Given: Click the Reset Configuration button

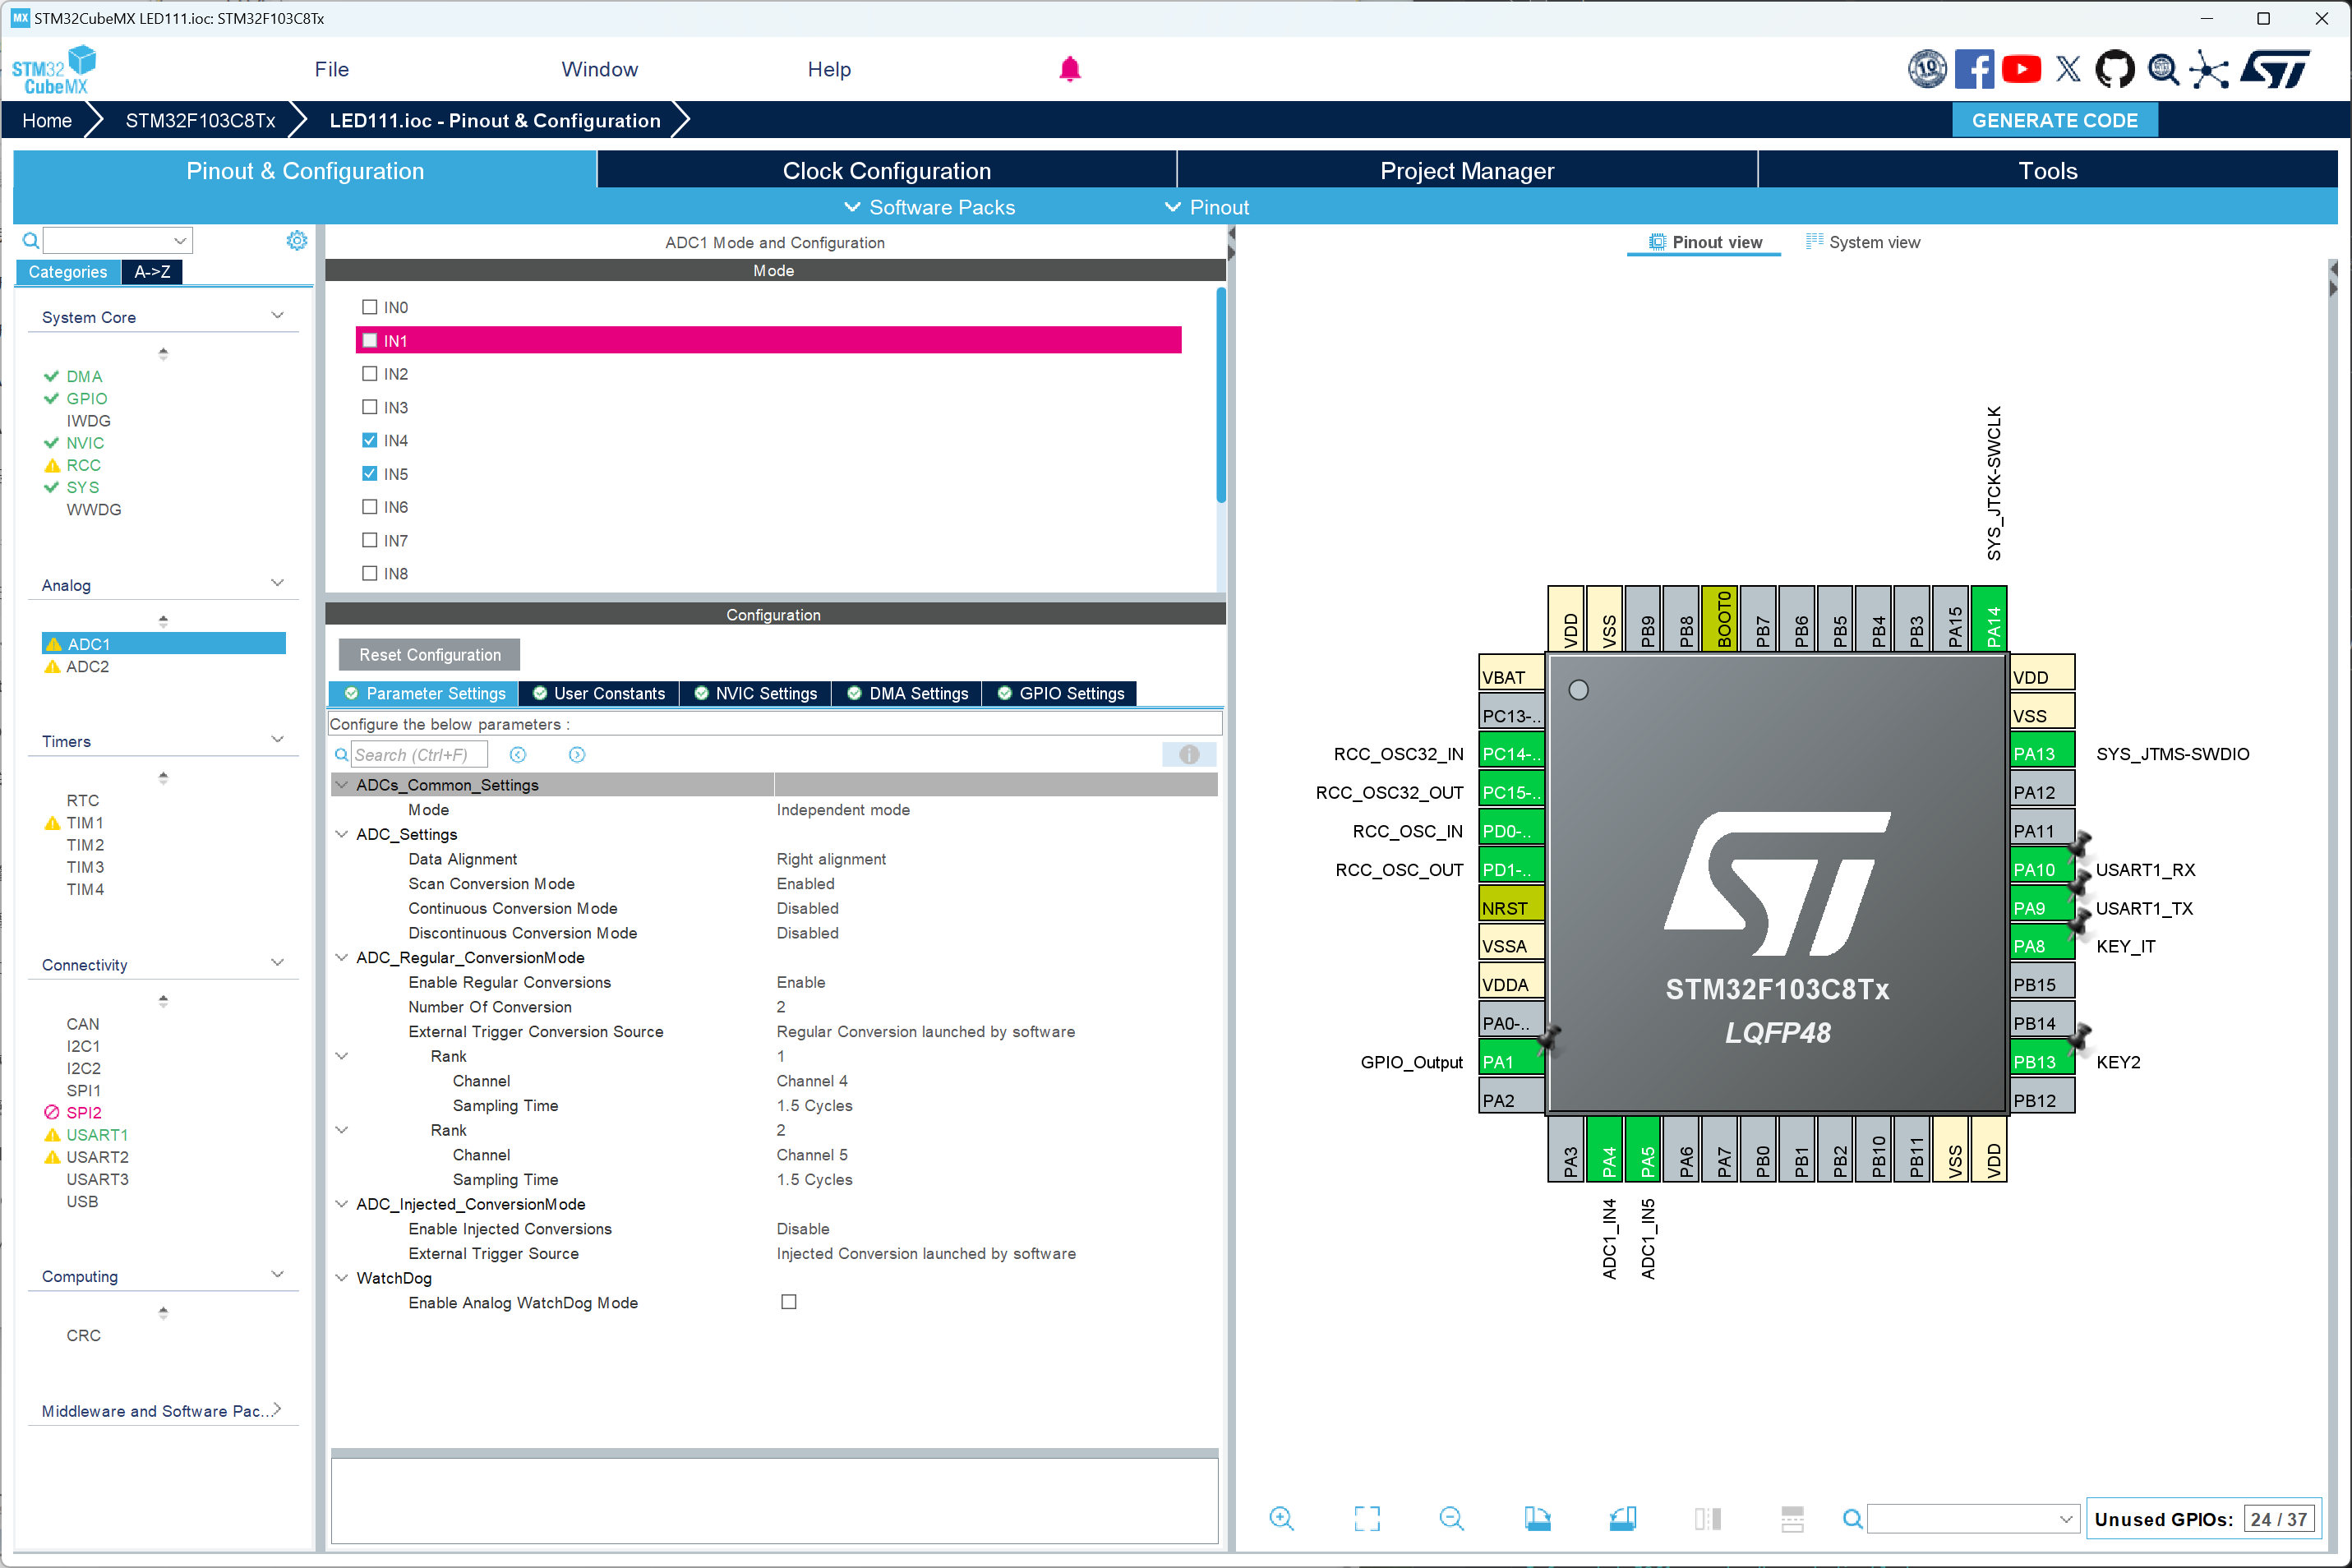Looking at the screenshot, I should [430, 655].
